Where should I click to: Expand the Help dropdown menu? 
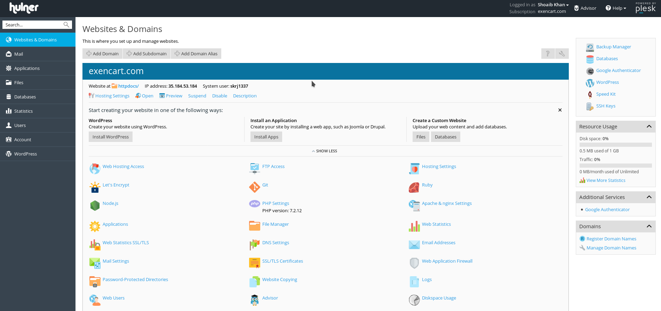[x=616, y=8]
